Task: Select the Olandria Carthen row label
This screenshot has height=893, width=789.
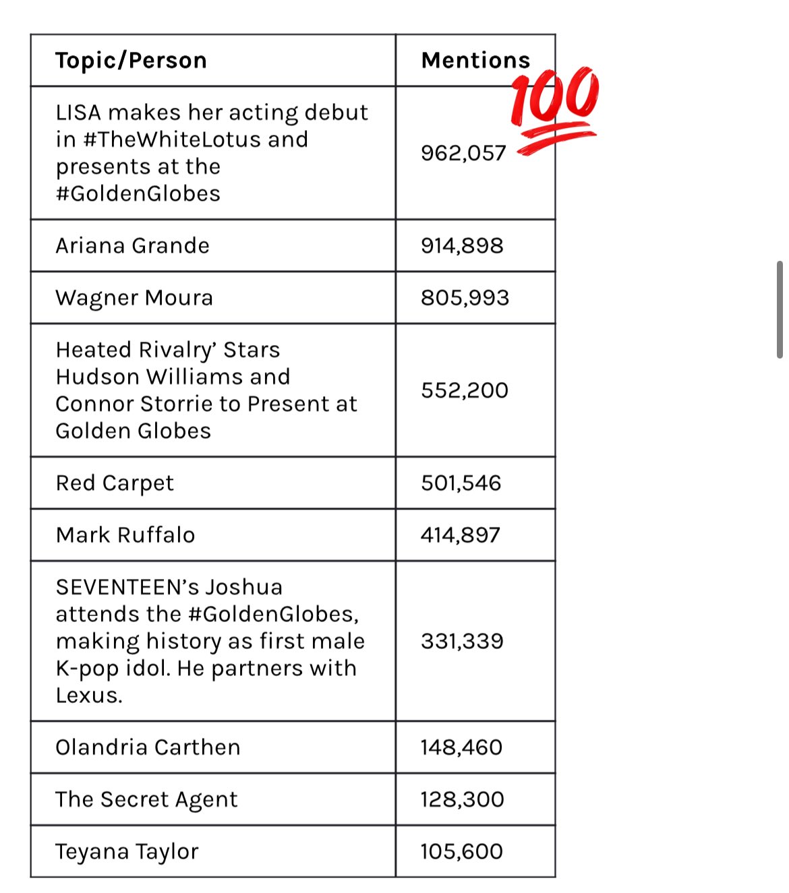Action: pos(148,747)
